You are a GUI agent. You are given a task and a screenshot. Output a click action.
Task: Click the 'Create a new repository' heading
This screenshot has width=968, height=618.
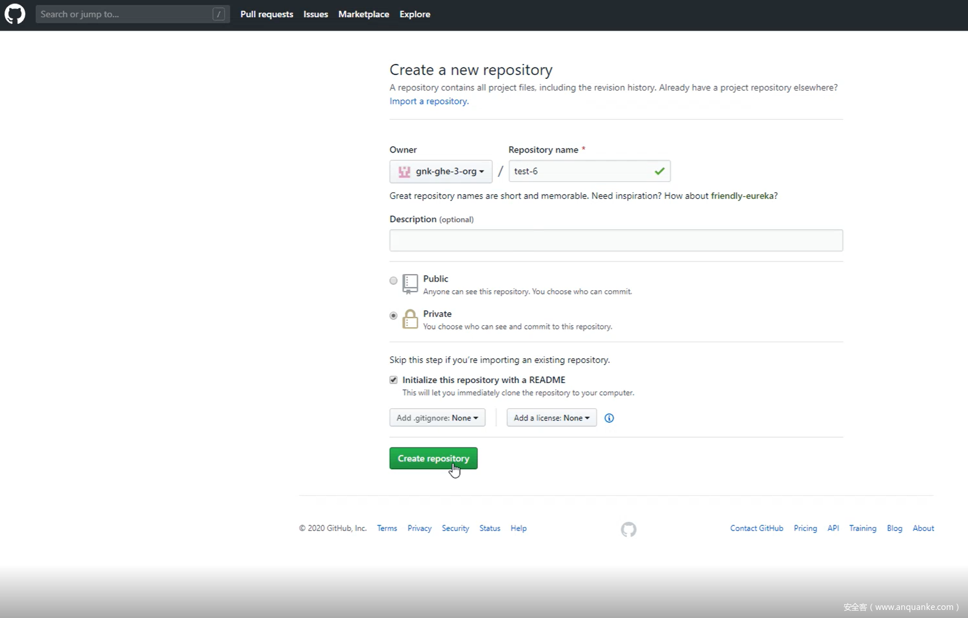point(471,70)
